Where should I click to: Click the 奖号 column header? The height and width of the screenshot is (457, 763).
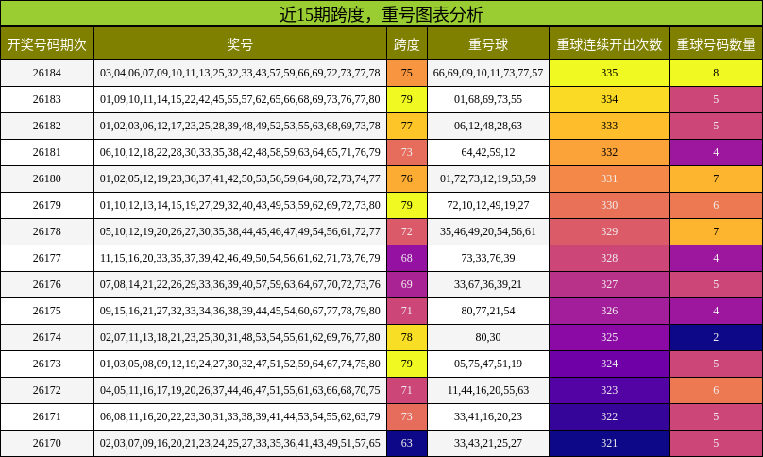click(x=241, y=43)
